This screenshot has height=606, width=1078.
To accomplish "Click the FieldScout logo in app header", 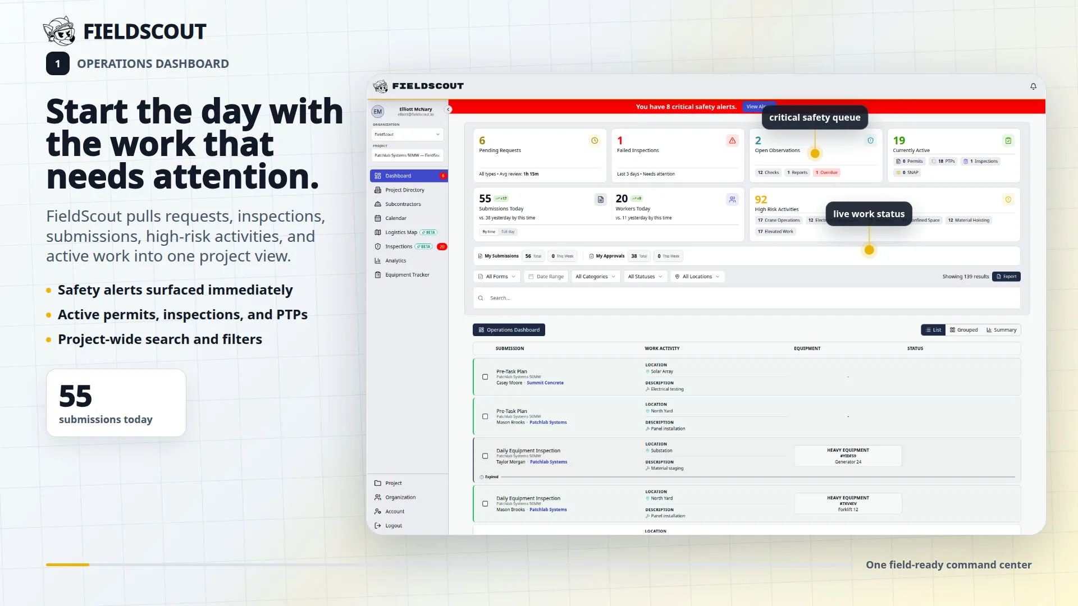I will (x=419, y=86).
